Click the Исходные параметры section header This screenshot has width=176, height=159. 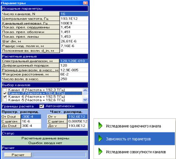point(45,9)
